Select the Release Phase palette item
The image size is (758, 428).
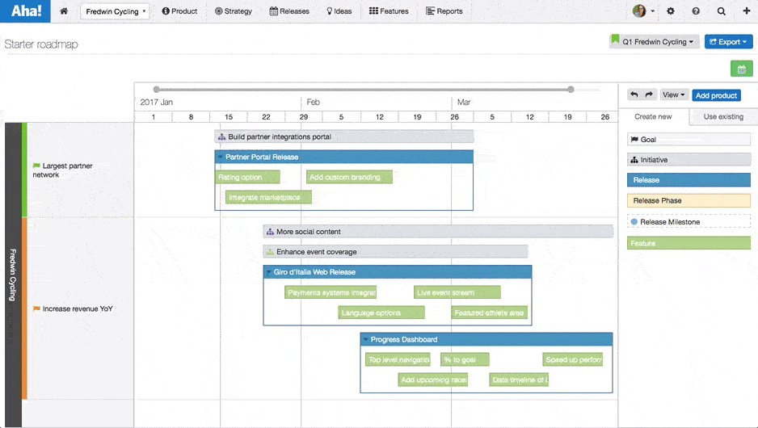[689, 200]
